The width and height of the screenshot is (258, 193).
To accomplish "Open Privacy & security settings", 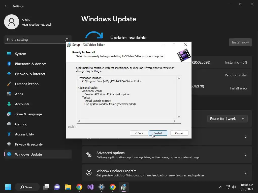I will coord(38,144).
